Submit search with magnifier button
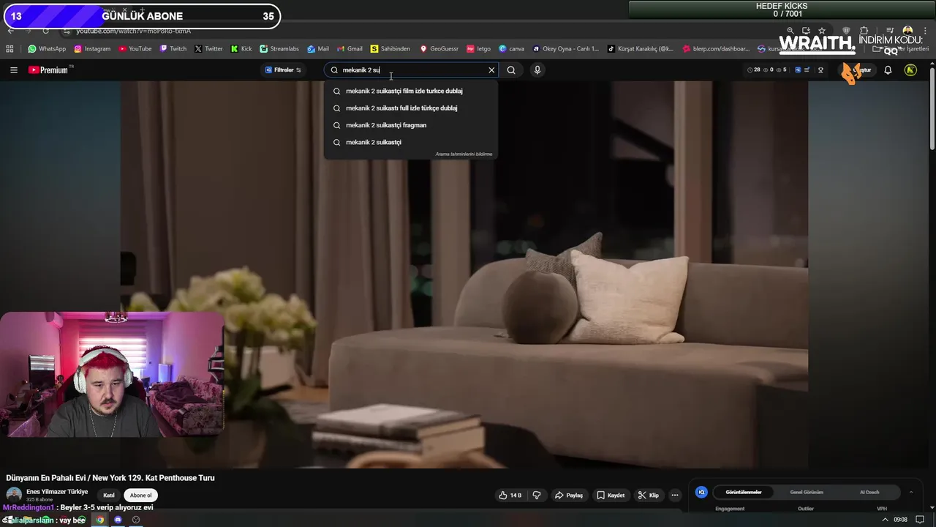Viewport: 936px width, 527px height. point(511,70)
